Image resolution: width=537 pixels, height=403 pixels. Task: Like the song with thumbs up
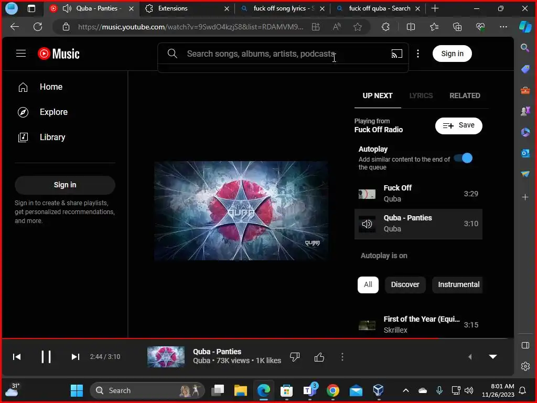(319, 357)
